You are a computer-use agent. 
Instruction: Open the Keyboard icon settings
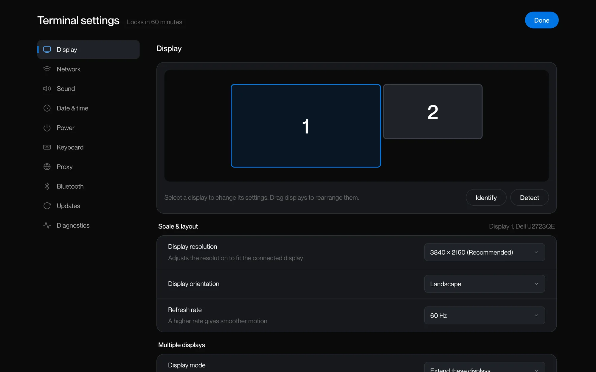tap(47, 147)
